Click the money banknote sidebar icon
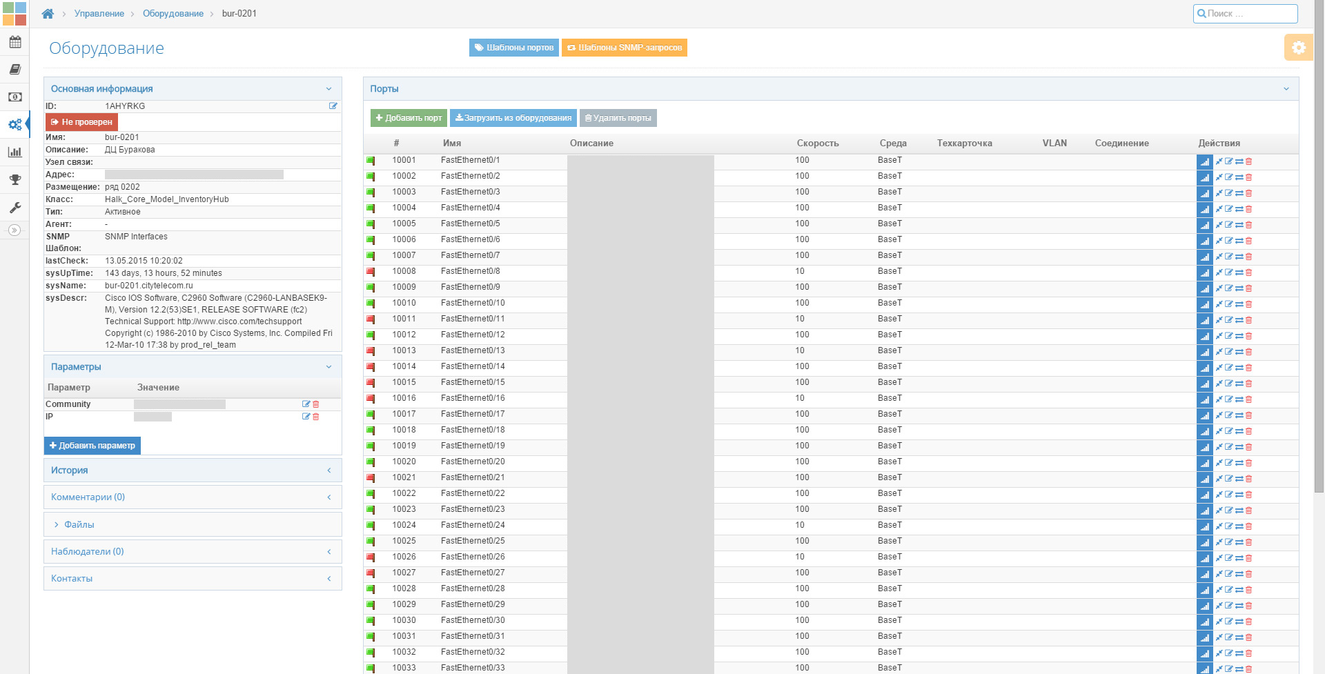The image size is (1325, 674). [x=14, y=97]
